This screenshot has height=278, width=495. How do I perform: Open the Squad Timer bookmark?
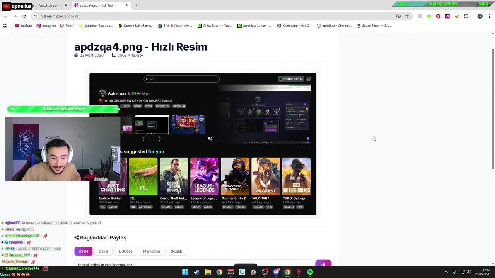coord(374,26)
